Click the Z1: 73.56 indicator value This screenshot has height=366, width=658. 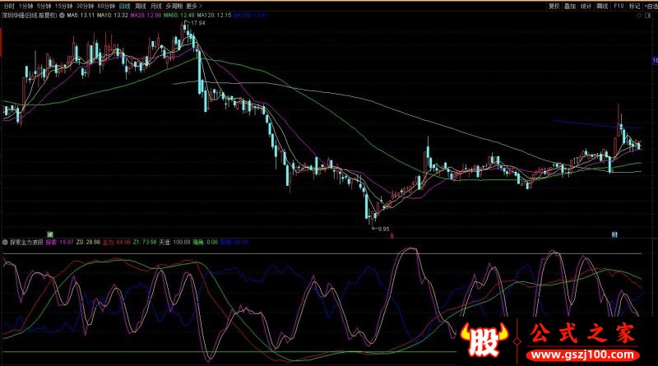pos(145,242)
